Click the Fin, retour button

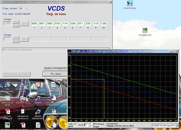click(55, 74)
